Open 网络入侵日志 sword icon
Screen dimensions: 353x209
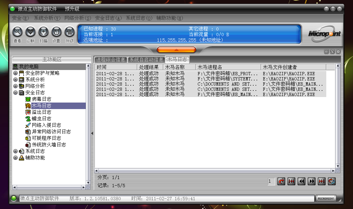(28, 125)
